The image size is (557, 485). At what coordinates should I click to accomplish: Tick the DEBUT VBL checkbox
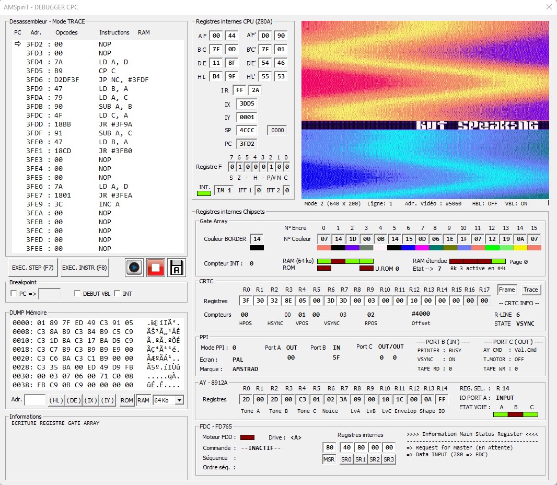[77, 293]
